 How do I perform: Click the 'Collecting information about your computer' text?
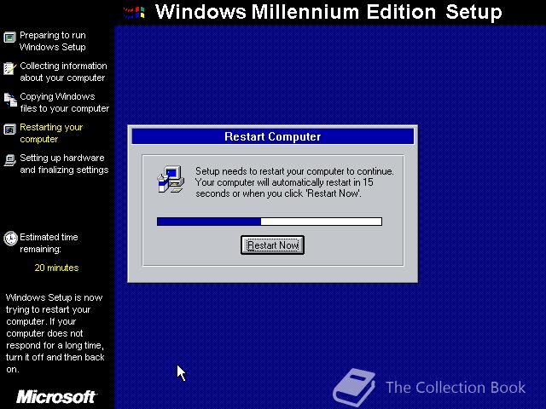pyautogui.click(x=63, y=72)
